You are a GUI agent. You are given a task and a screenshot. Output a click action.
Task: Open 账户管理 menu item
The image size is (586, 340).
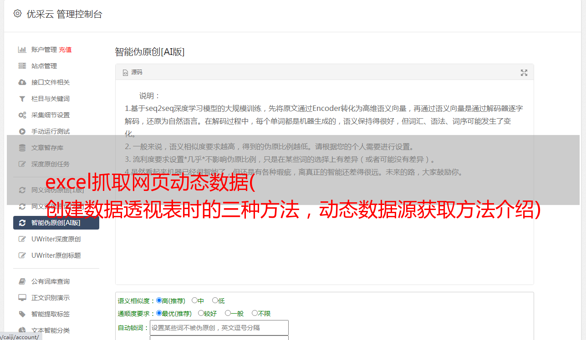click(x=44, y=50)
